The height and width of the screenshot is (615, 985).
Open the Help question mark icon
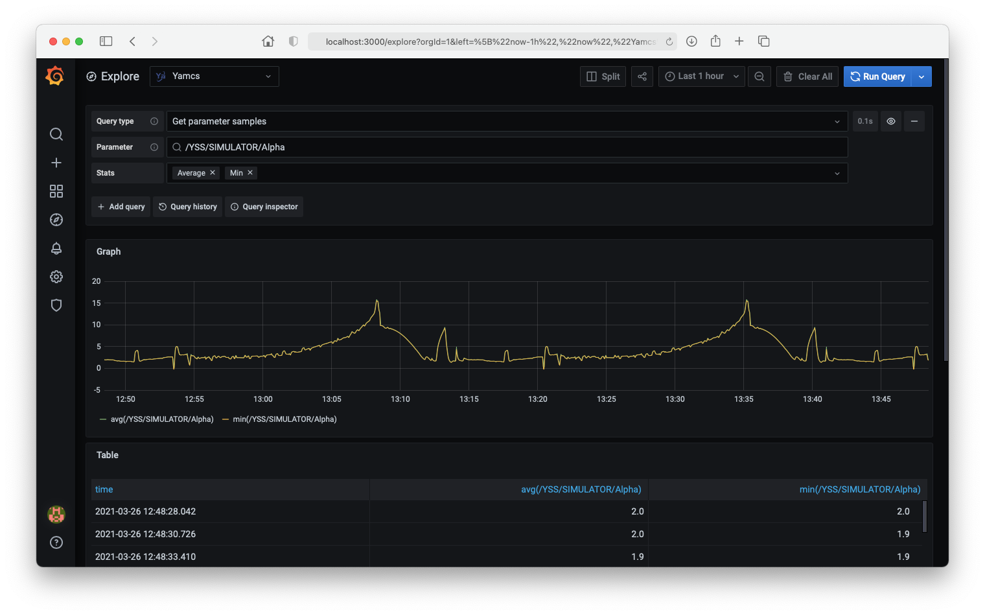click(56, 542)
